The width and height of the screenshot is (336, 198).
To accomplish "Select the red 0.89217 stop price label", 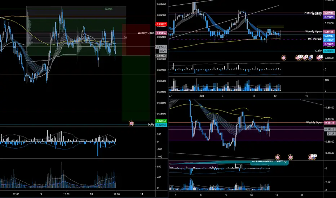I will [x=161, y=24].
